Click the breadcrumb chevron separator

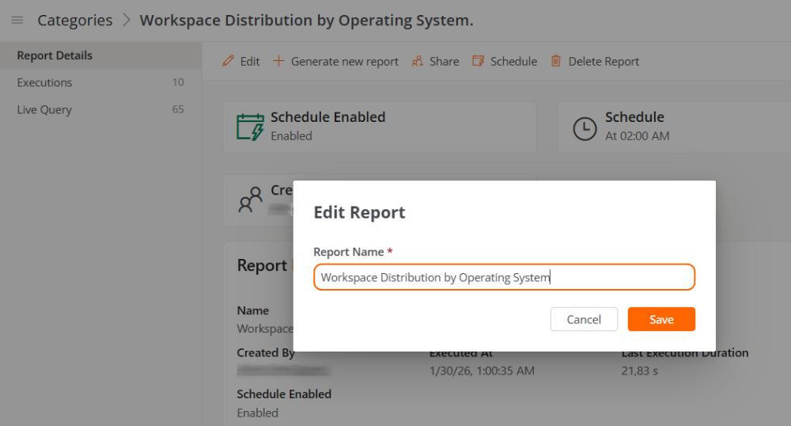point(127,21)
